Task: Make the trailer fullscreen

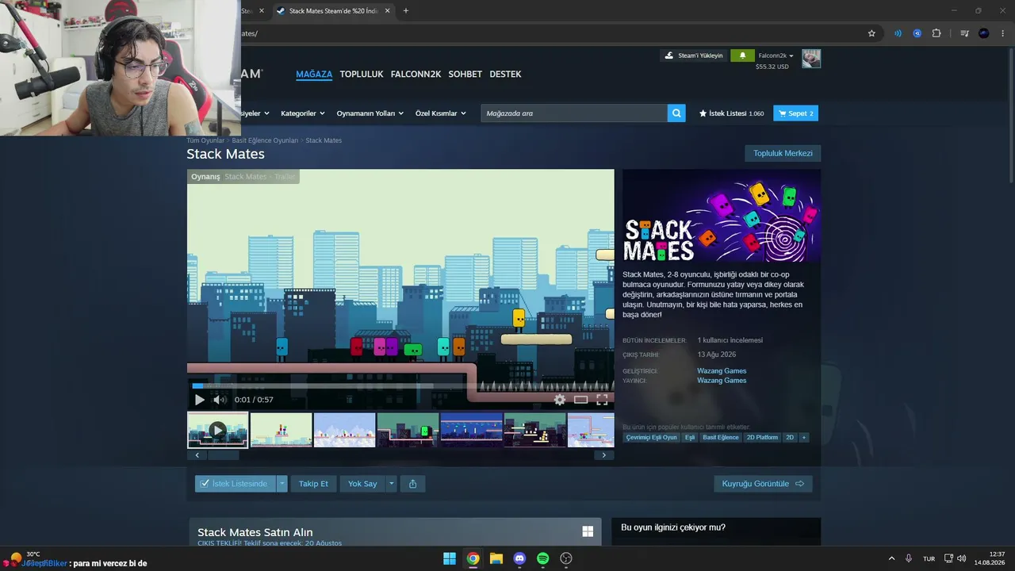Action: tap(602, 400)
